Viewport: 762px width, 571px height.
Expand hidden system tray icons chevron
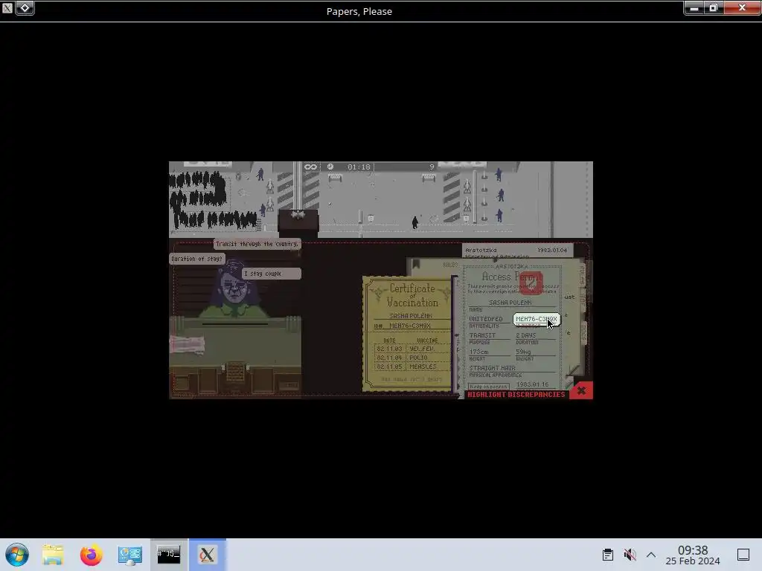pyautogui.click(x=651, y=555)
